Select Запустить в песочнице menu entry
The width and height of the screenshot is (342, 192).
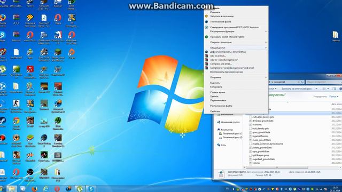(x=222, y=16)
